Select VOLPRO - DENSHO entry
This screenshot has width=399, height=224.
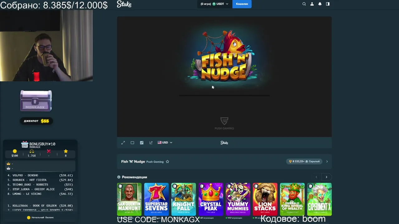(40, 175)
